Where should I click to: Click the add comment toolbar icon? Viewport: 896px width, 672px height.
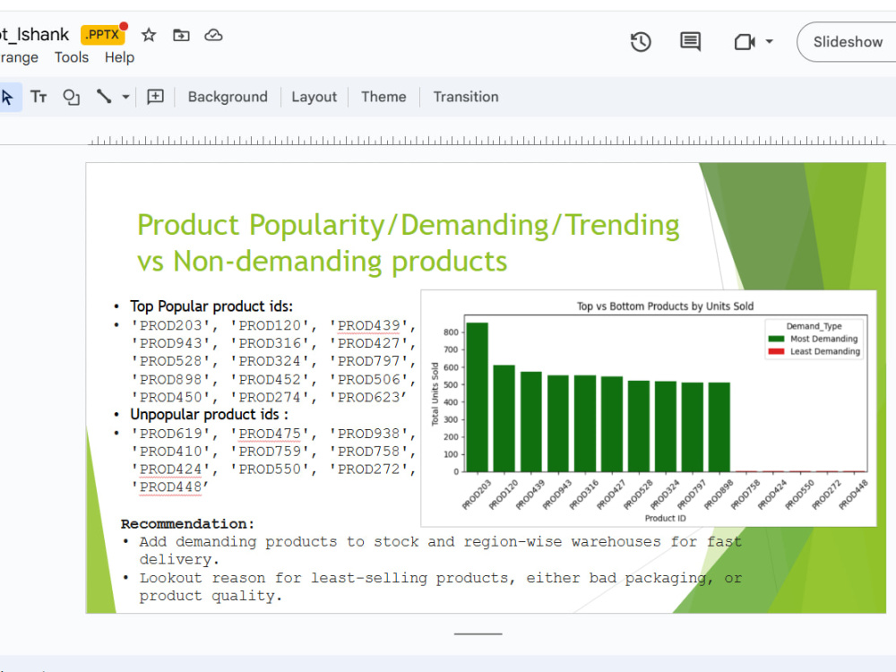155,97
